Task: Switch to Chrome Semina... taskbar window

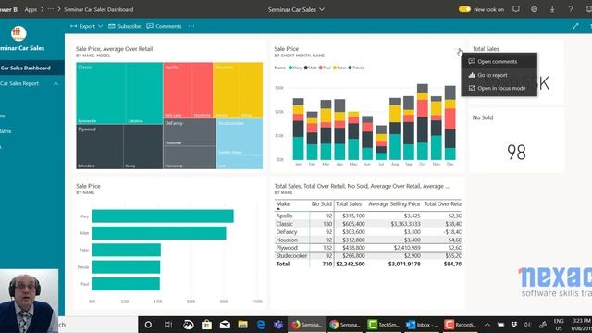Action: click(x=344, y=325)
